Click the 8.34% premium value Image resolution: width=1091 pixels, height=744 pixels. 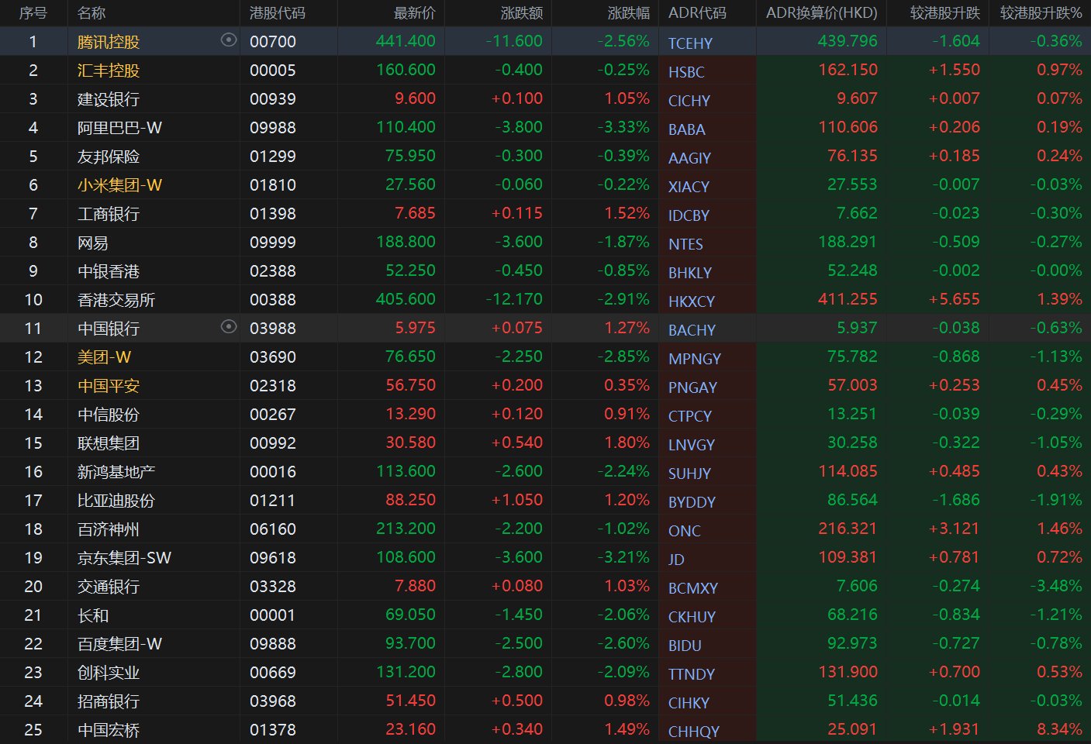point(1059,729)
